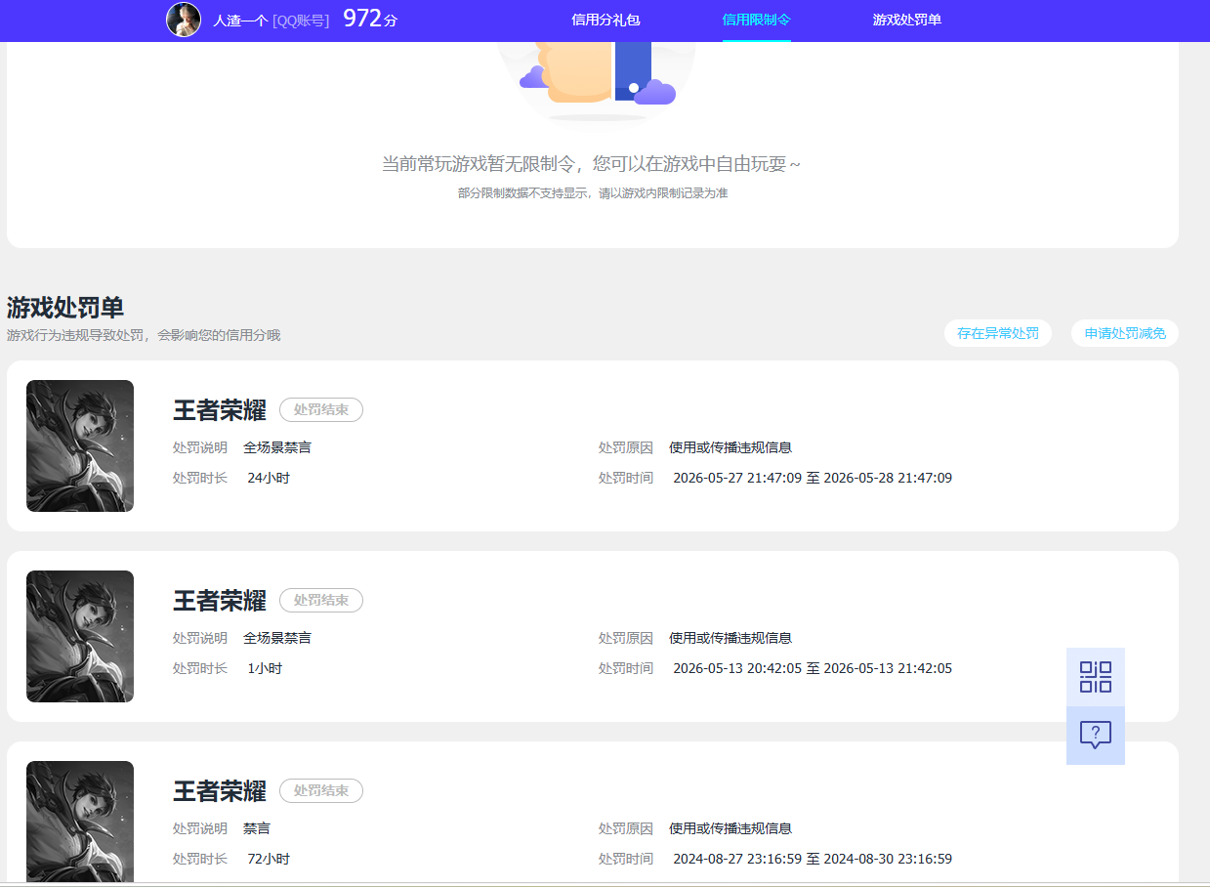This screenshot has width=1210, height=887.
Task: Click the 72小时 penalty duration value
Action: 269,859
